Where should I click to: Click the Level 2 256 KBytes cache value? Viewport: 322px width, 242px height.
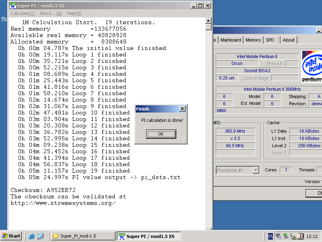pos(306,146)
